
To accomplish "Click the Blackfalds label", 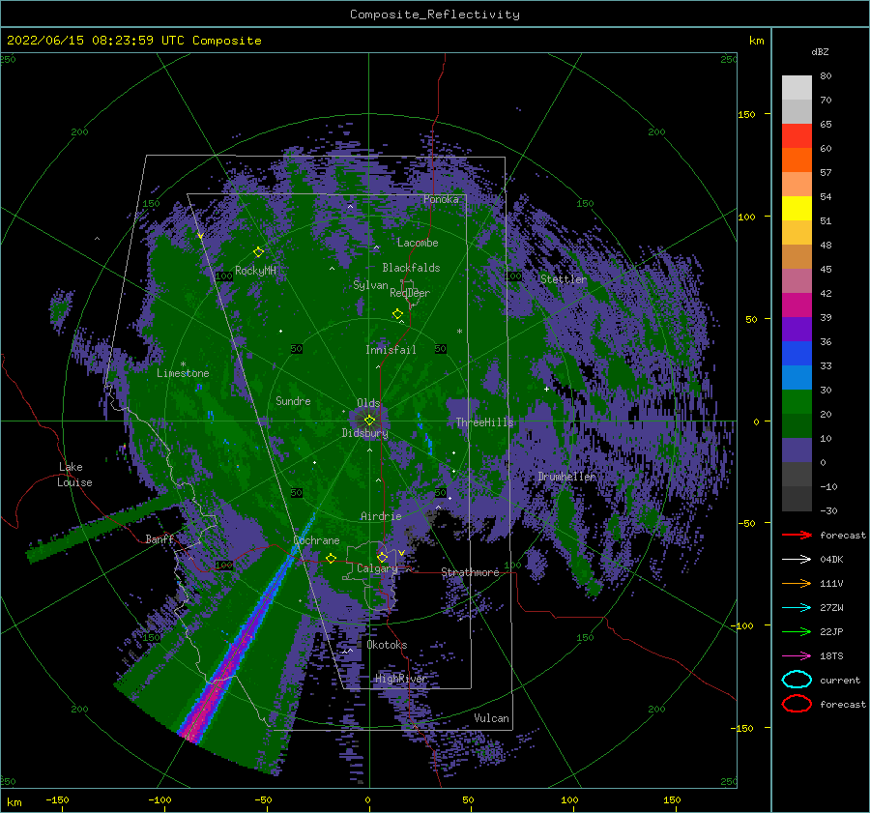I will [411, 268].
